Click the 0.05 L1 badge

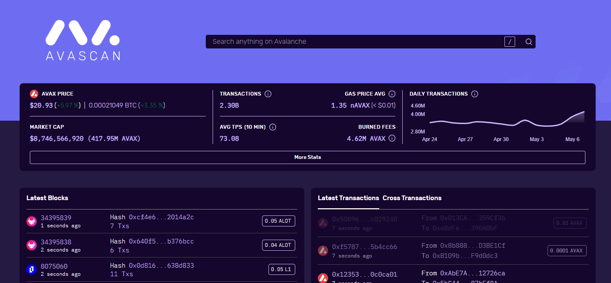[x=282, y=269]
